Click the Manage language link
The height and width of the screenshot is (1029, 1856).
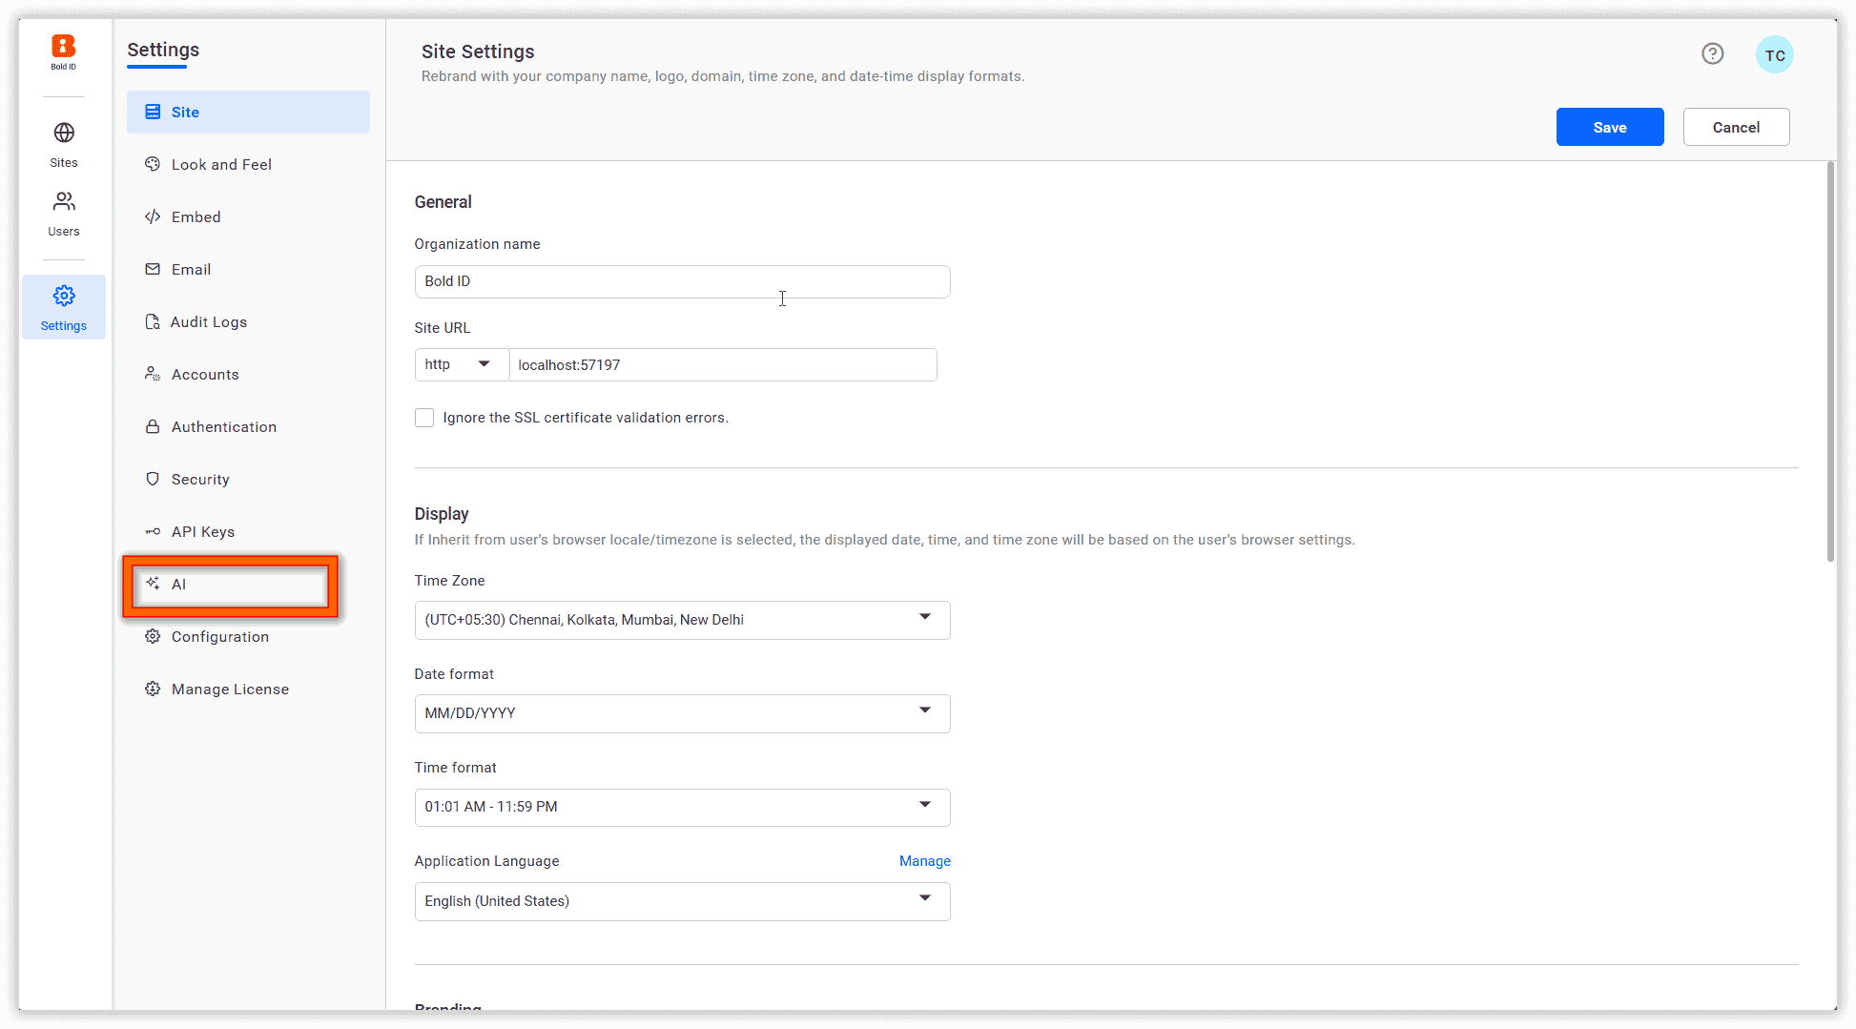924,861
